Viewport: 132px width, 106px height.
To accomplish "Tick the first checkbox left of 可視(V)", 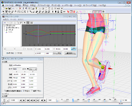I will (x=5, y=91).
